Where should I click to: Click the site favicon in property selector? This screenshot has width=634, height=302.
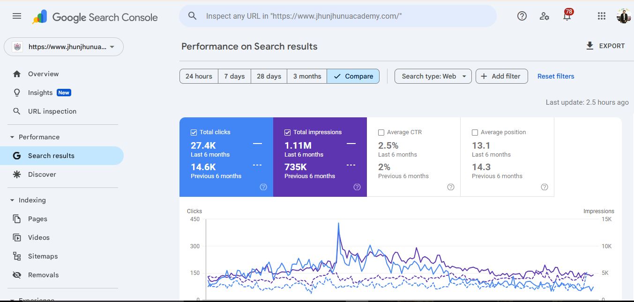(17, 47)
